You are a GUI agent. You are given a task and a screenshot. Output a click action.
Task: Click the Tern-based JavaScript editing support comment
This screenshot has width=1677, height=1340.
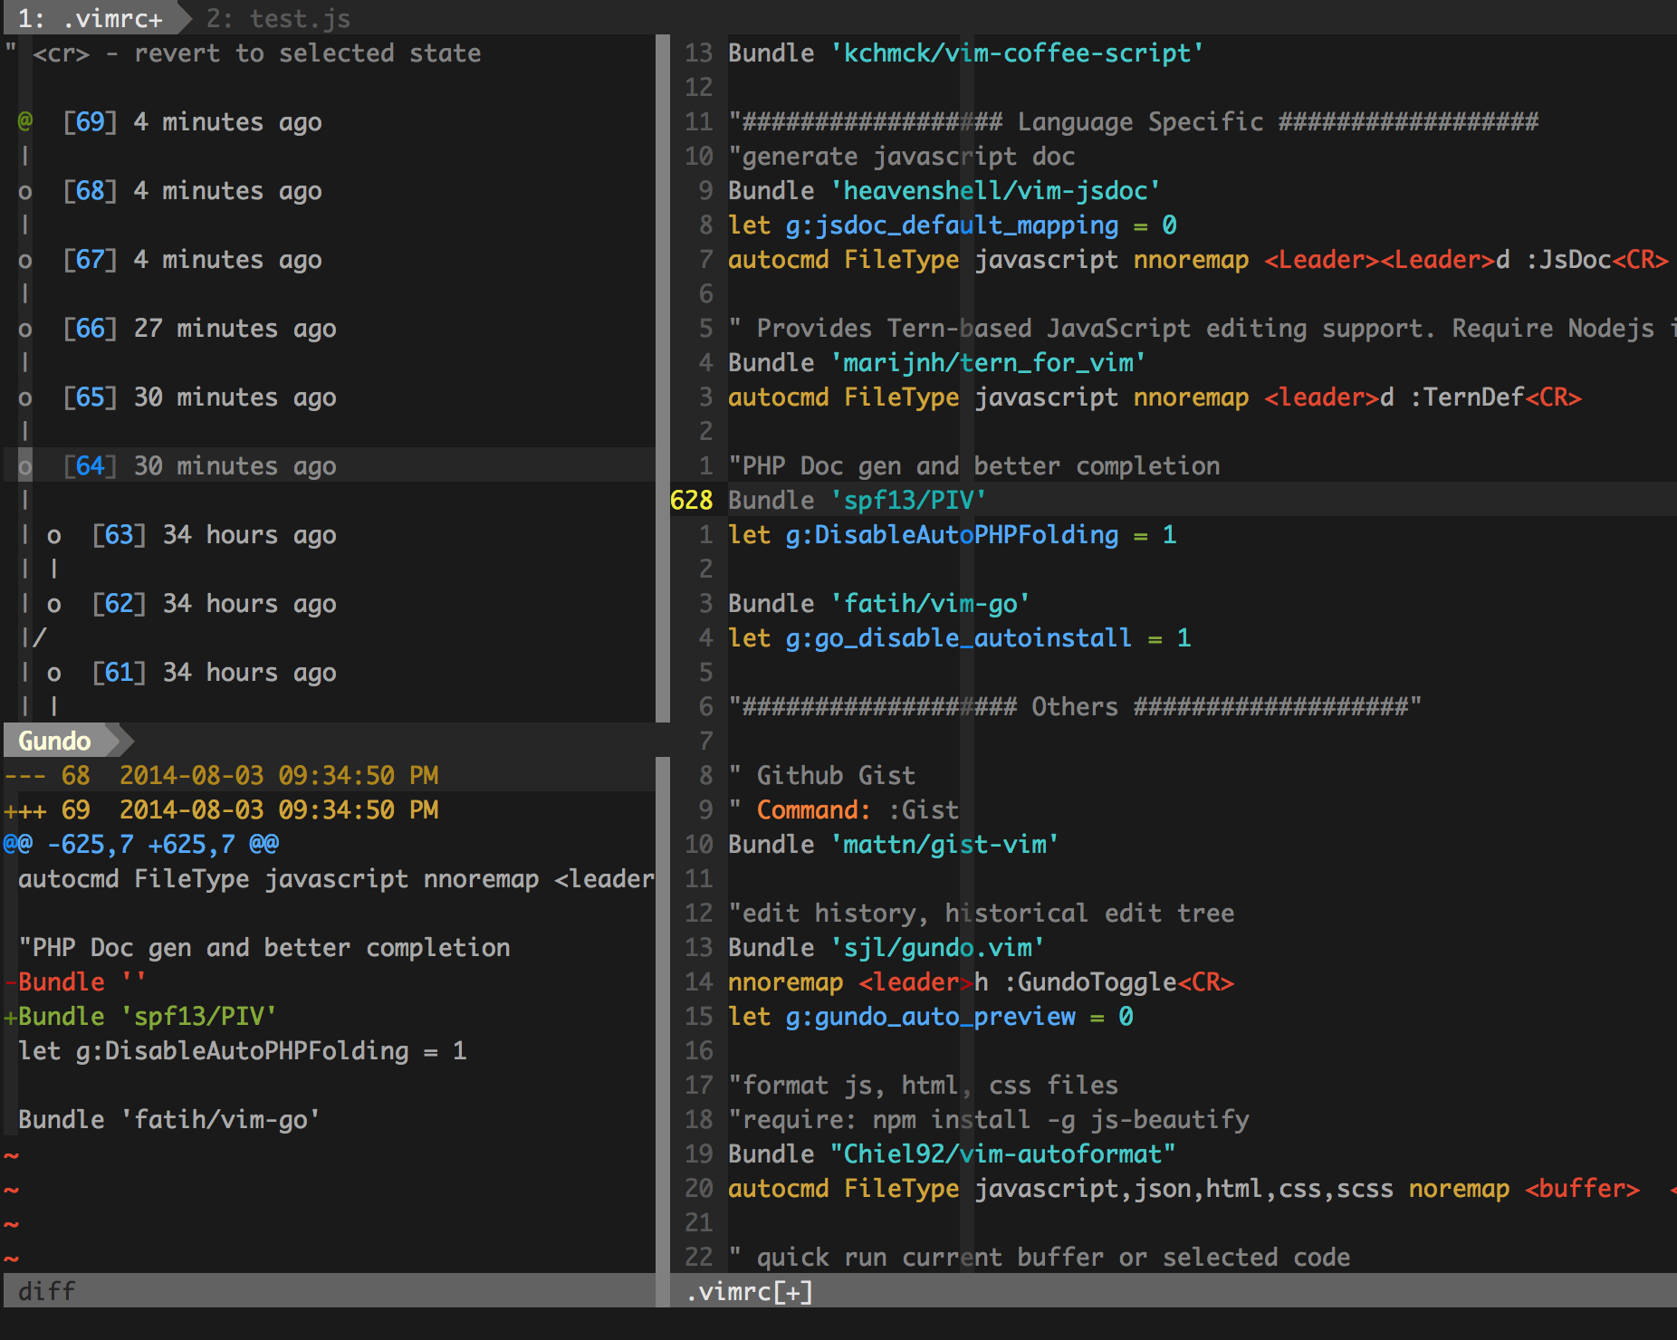[x=1203, y=328]
